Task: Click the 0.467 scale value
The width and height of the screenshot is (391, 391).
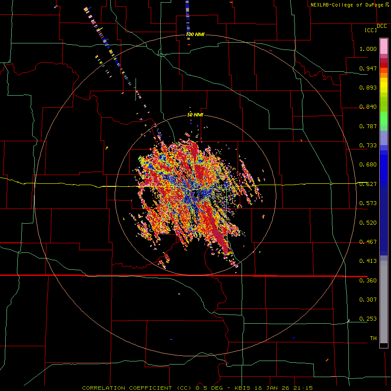Action: [368, 242]
